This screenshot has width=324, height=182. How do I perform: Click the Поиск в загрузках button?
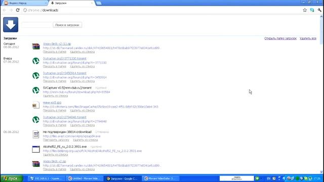(x=67, y=25)
